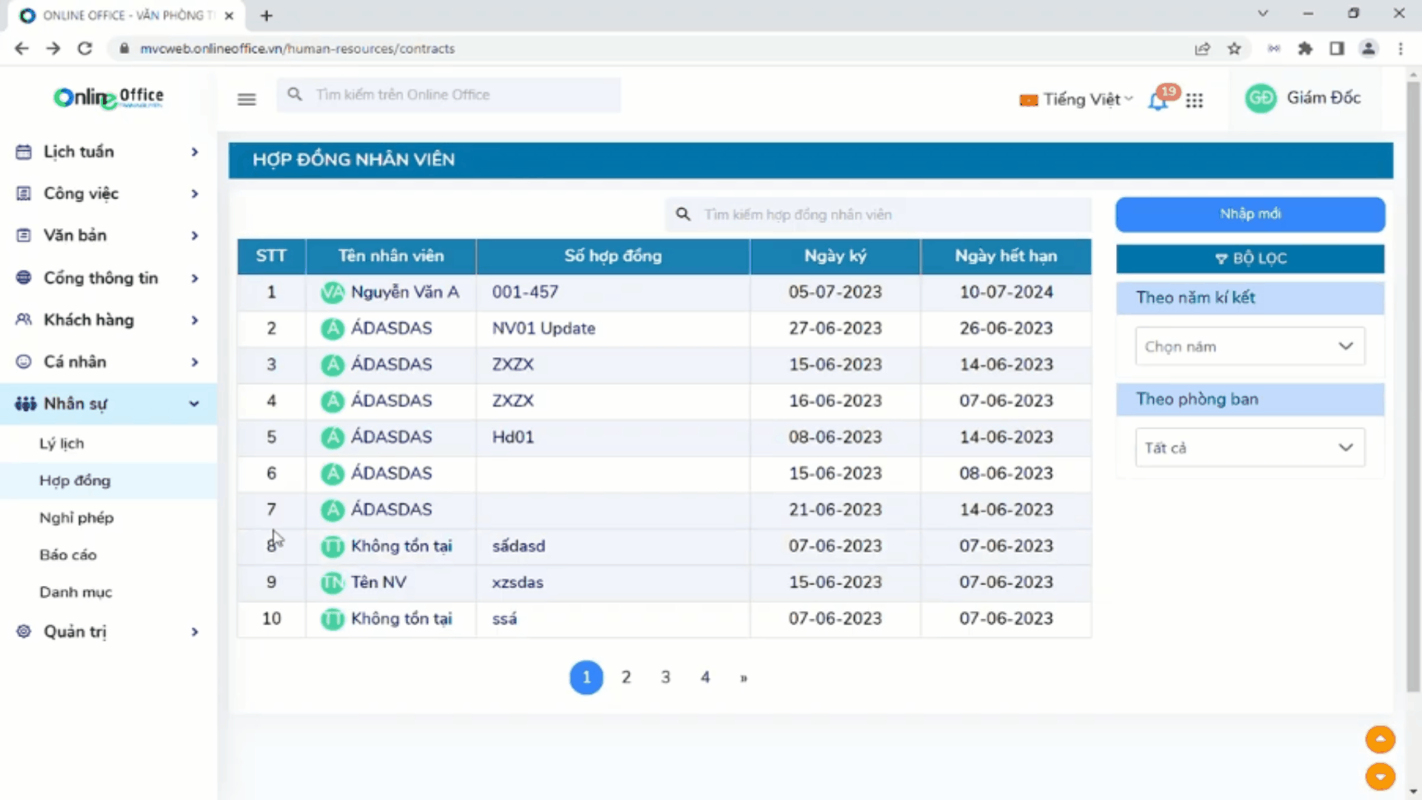1422x800 pixels.
Task: Open the notification bell icon
Action: [1158, 101]
